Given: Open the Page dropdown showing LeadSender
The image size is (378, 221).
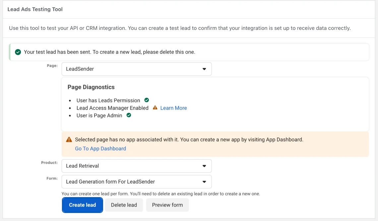Looking at the screenshot, I should pyautogui.click(x=137, y=69).
